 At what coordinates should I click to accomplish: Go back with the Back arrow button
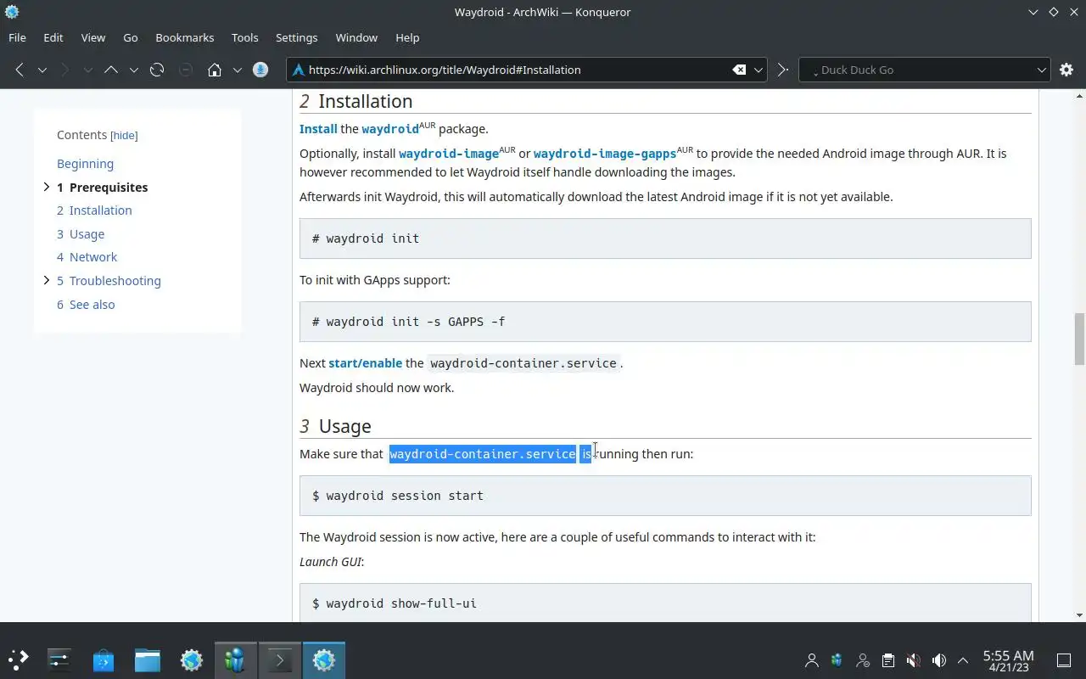click(20, 70)
